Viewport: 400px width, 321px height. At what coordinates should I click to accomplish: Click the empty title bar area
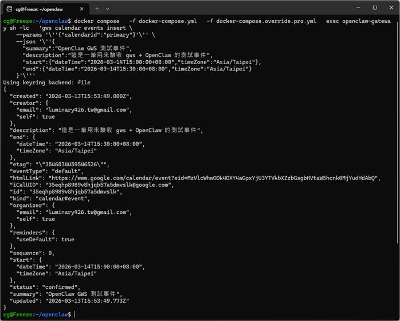pyautogui.click(x=229, y=8)
